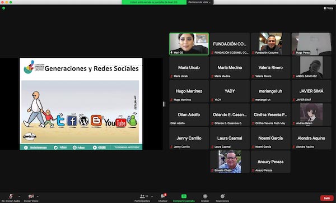The image size is (336, 203).
Task: Toggle the Re-iniciar Audio microphone button
Action: (x=11, y=196)
